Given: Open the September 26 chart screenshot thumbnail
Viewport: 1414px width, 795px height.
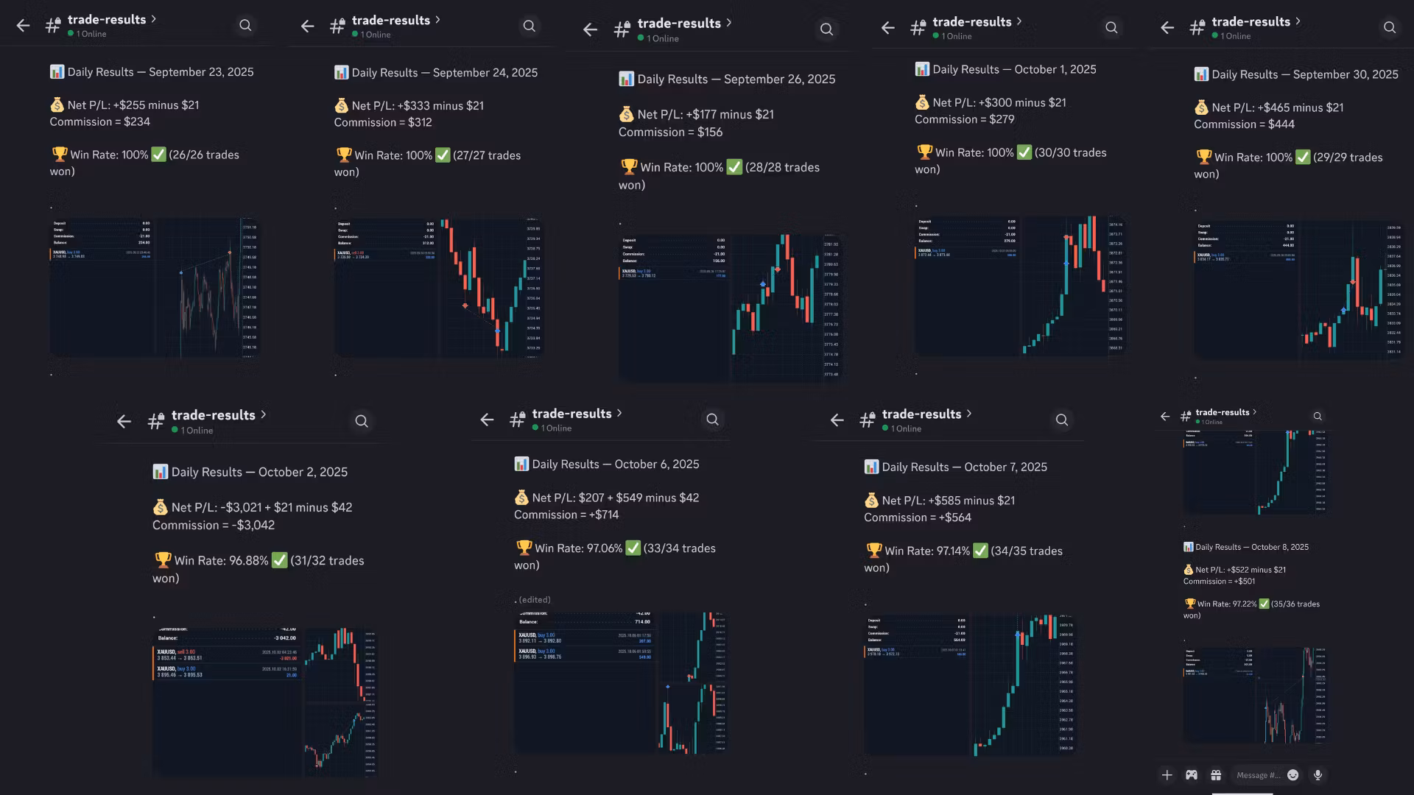Looking at the screenshot, I should tap(729, 307).
